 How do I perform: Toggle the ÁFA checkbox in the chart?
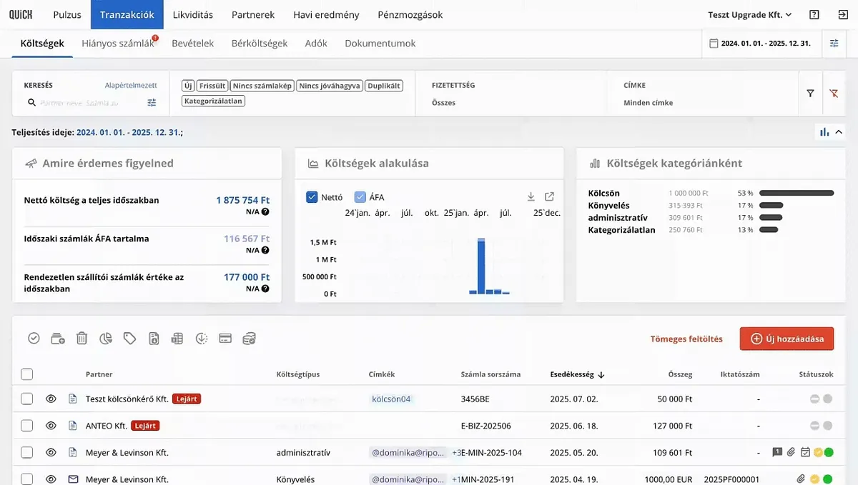[x=360, y=197]
